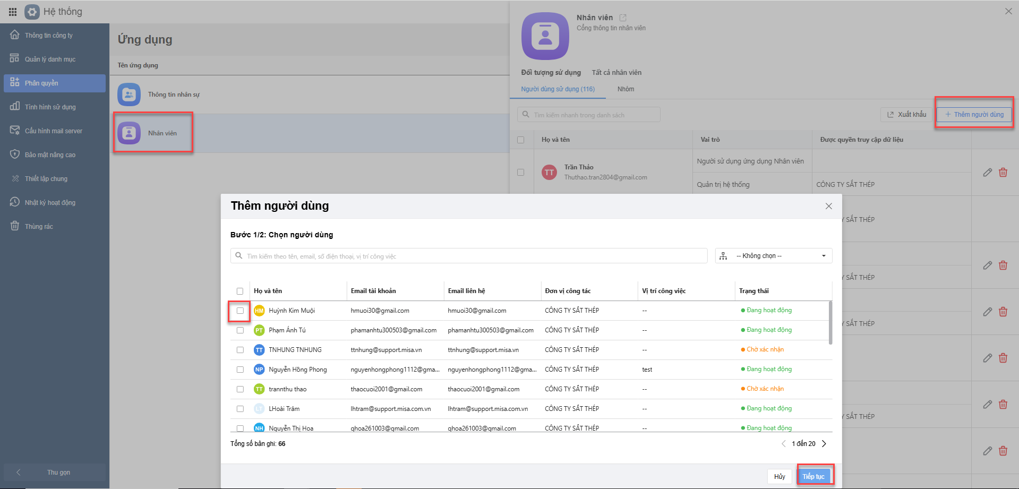Screen dimensions: 1019x489
Task: Open Nhân viên app in external link icon
Action: pos(623,18)
